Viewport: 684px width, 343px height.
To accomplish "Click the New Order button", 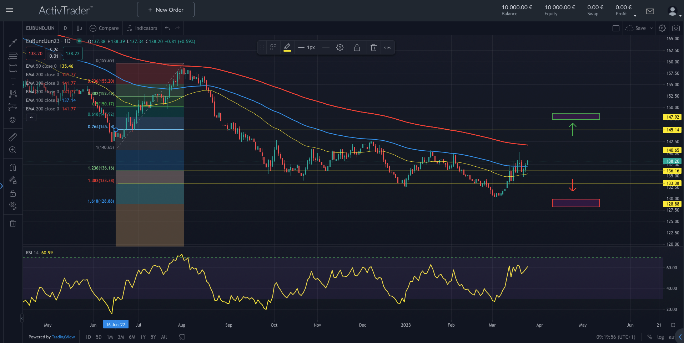I will (165, 9).
